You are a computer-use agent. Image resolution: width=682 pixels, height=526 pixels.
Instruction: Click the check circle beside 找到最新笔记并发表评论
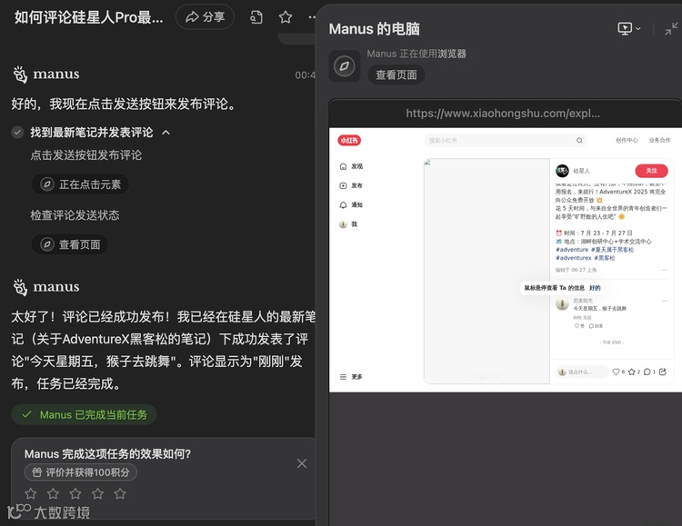pyautogui.click(x=17, y=132)
